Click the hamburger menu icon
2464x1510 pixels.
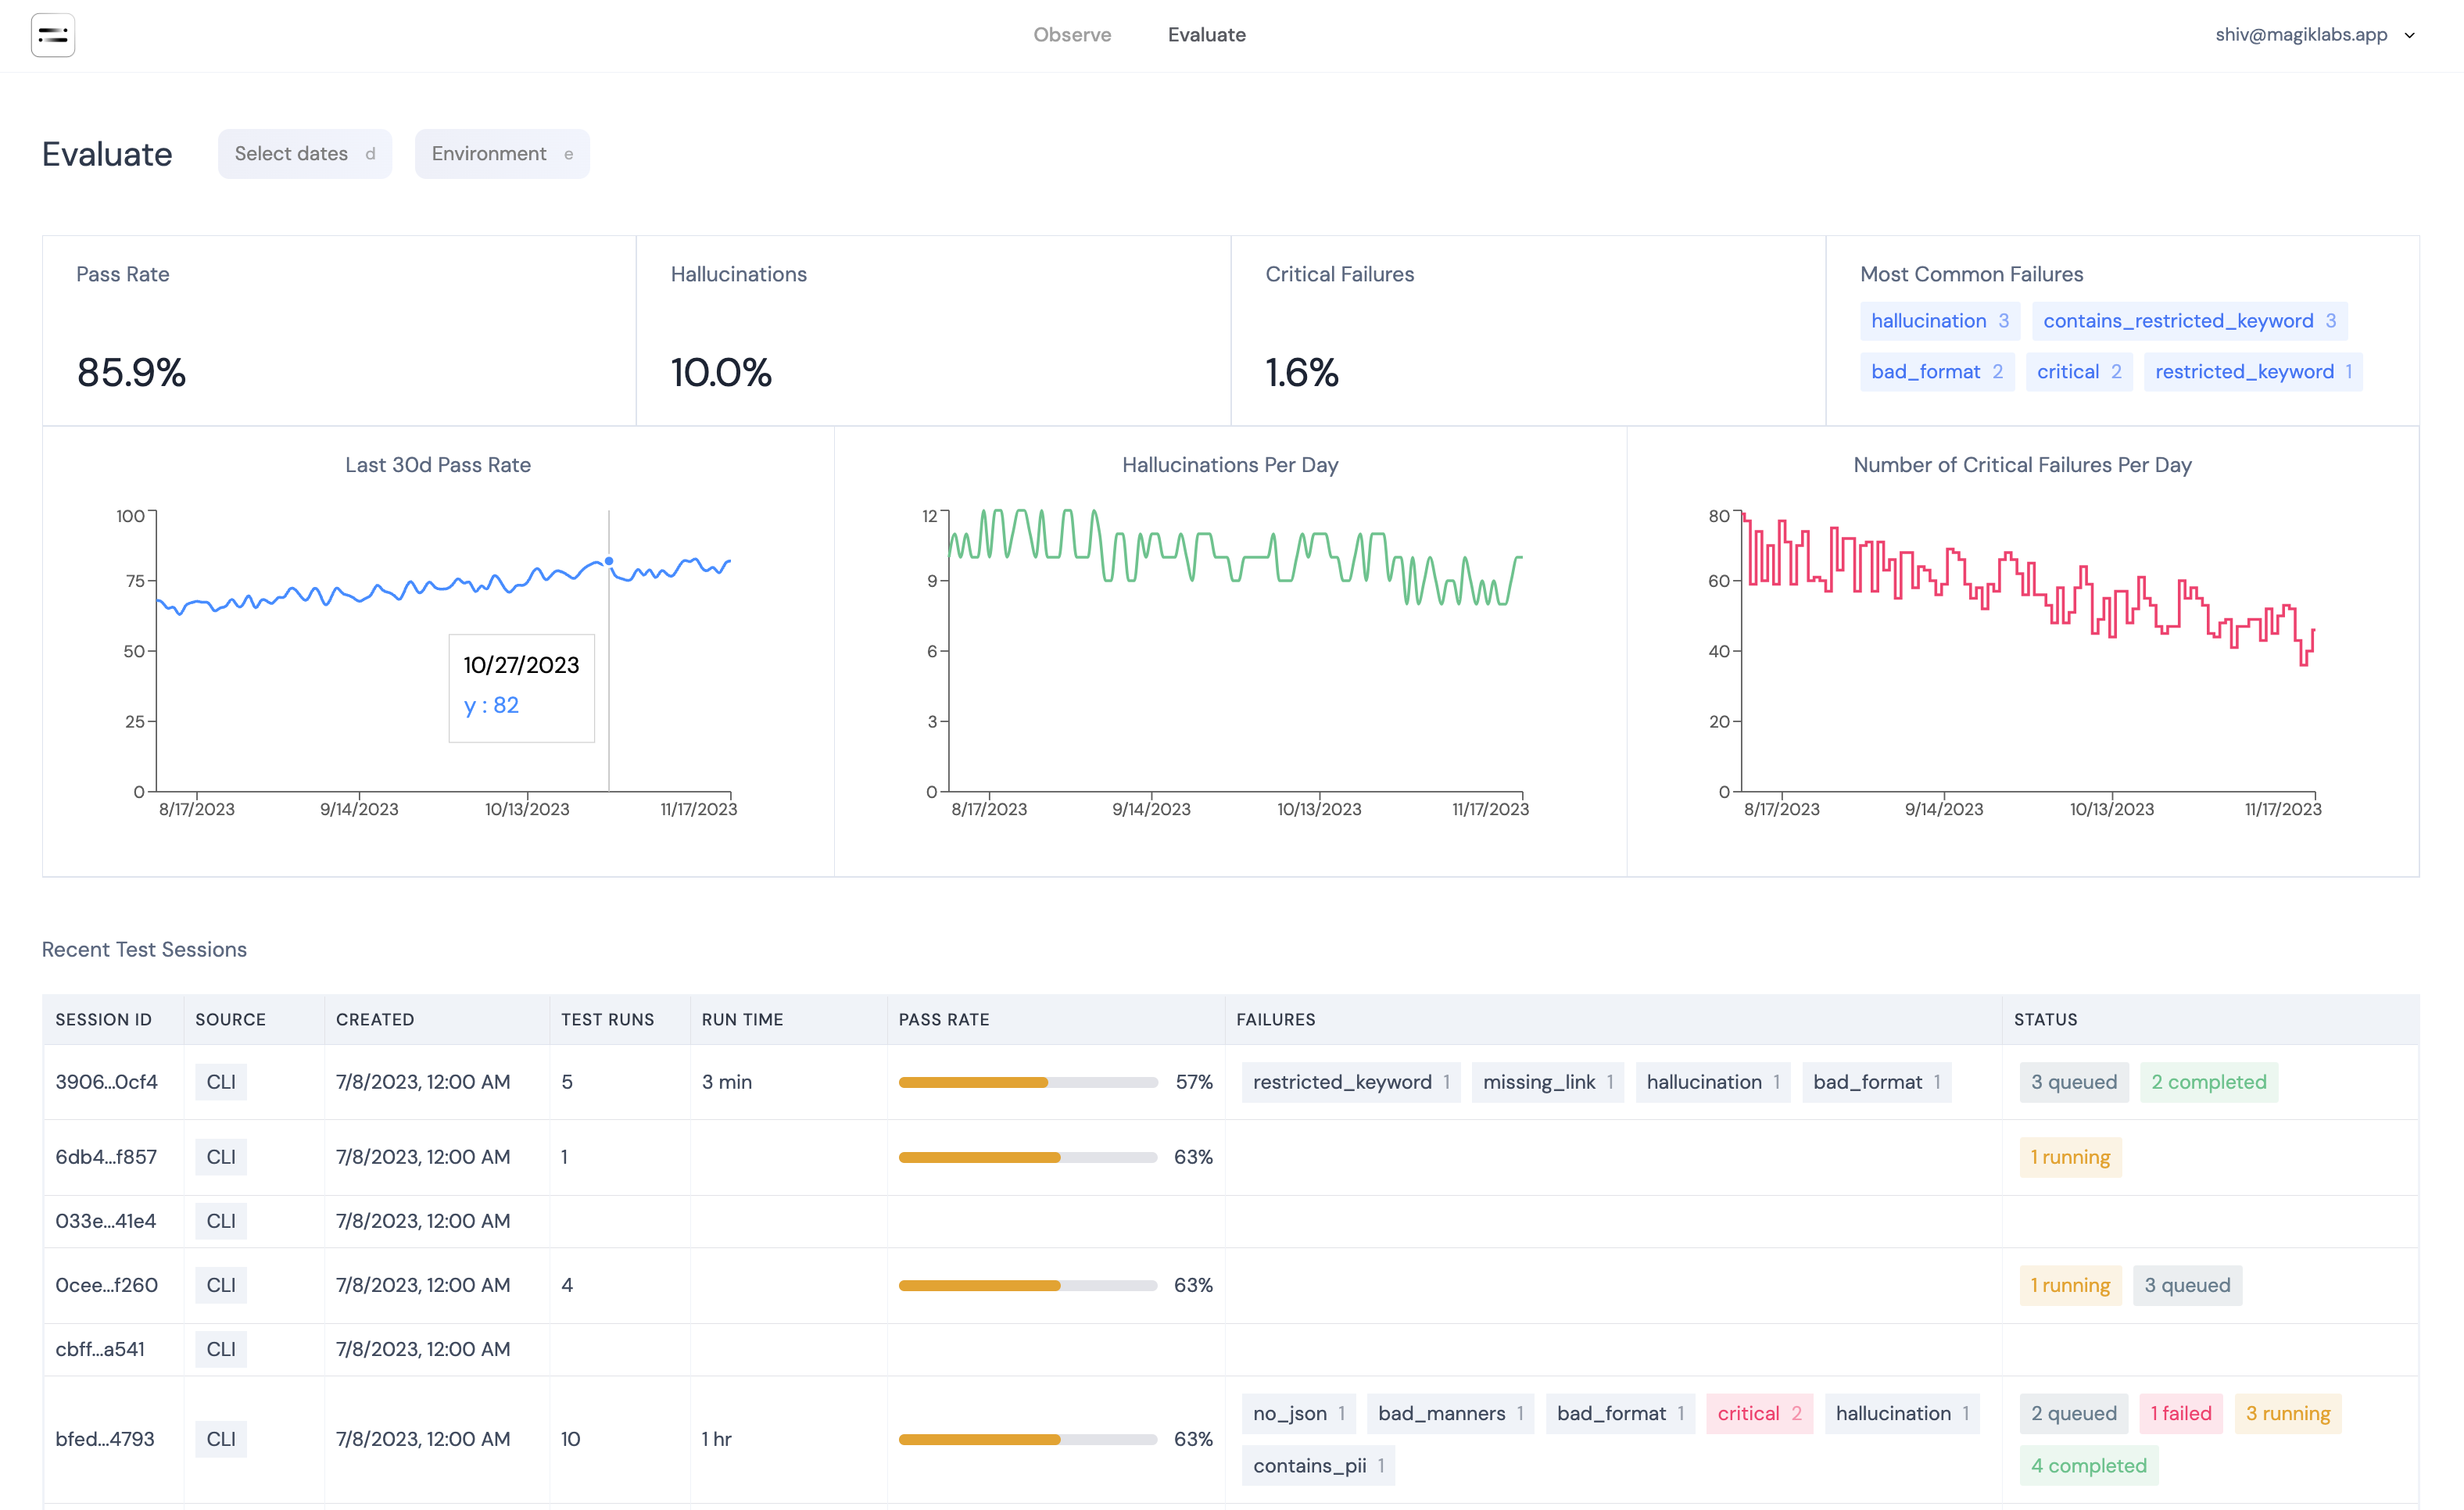[x=53, y=35]
